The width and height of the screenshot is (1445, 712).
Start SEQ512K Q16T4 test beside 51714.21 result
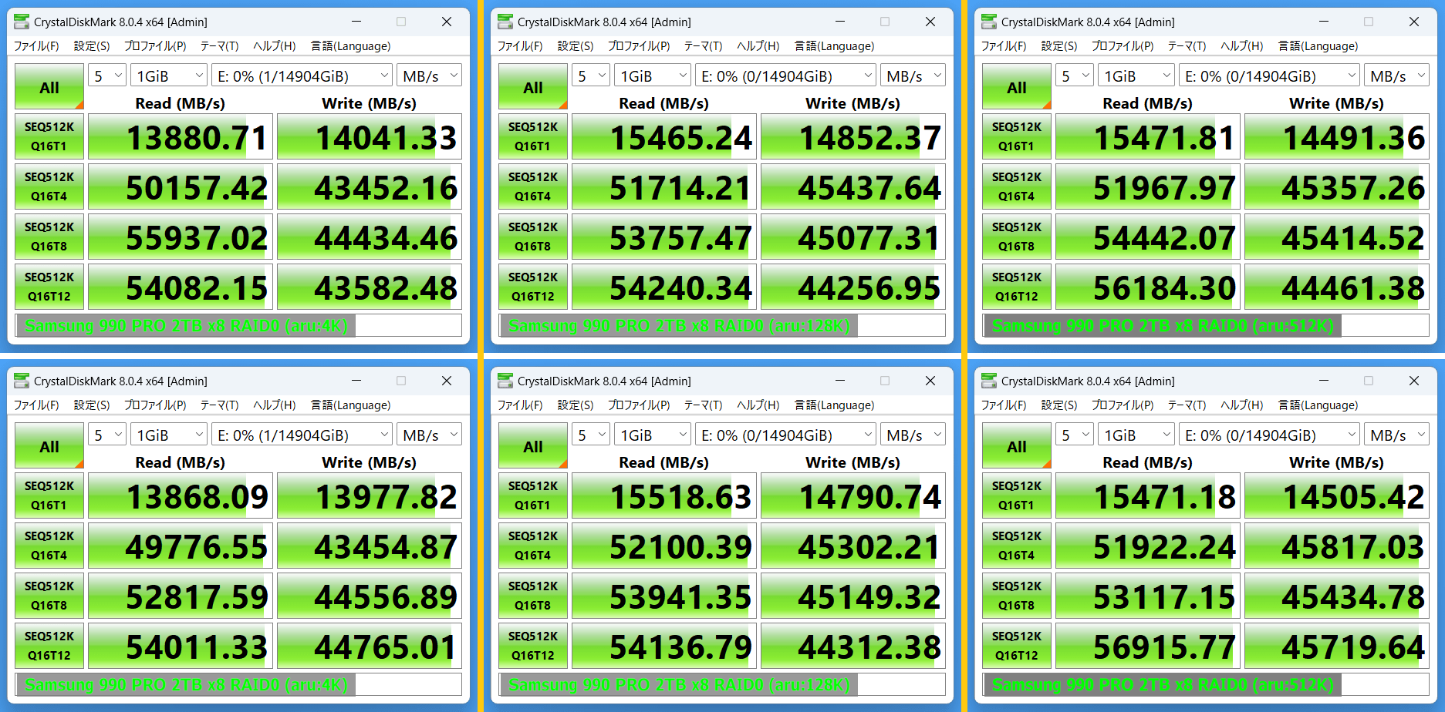click(x=533, y=186)
